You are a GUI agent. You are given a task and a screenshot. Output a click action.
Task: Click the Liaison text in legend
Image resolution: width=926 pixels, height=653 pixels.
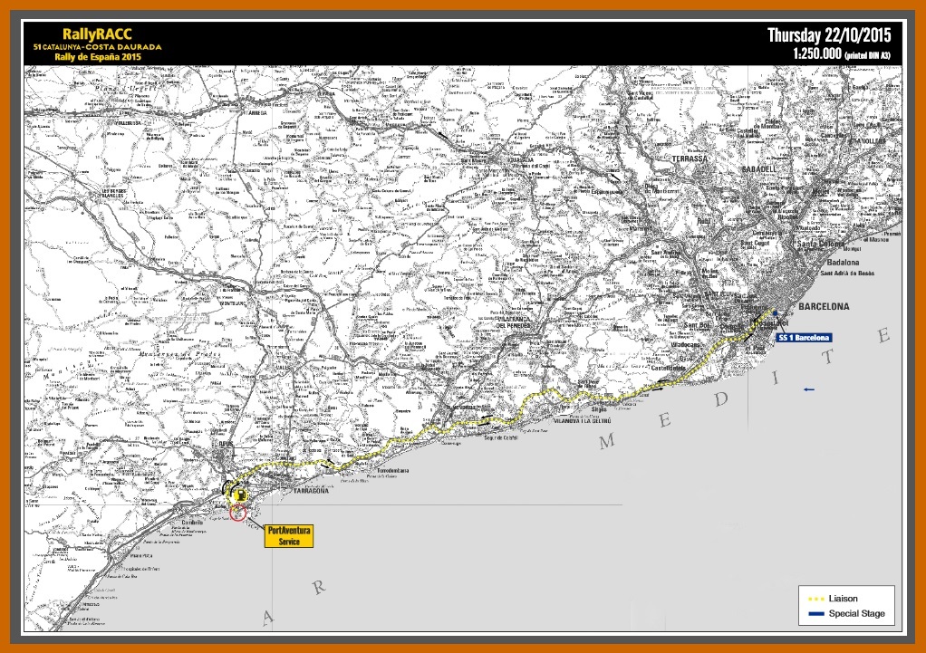(844, 599)
